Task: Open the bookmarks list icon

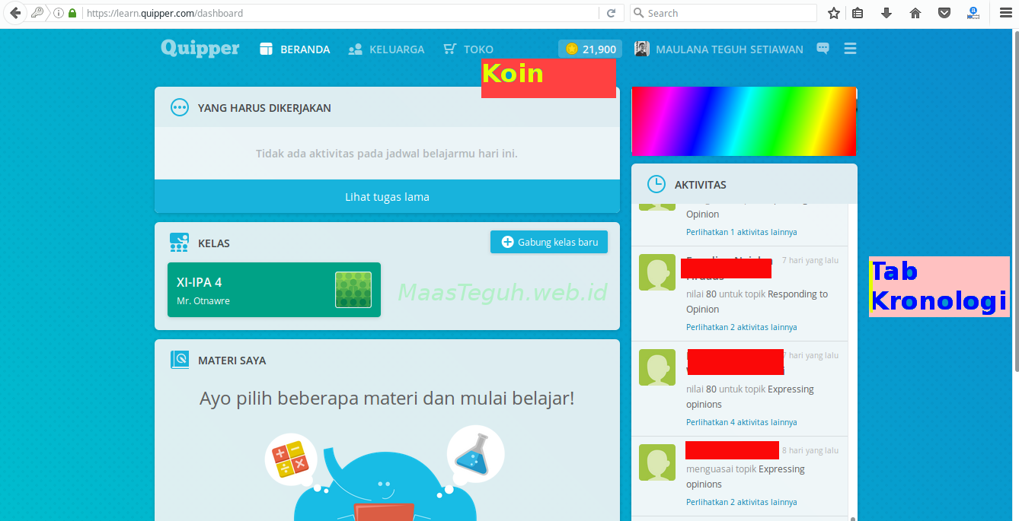Action: point(858,13)
